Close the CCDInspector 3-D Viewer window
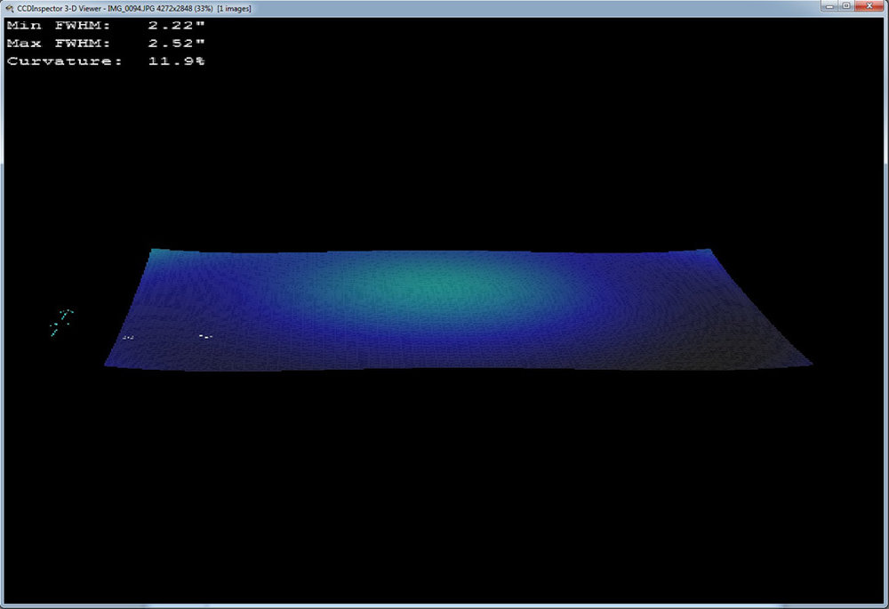 click(x=868, y=6)
